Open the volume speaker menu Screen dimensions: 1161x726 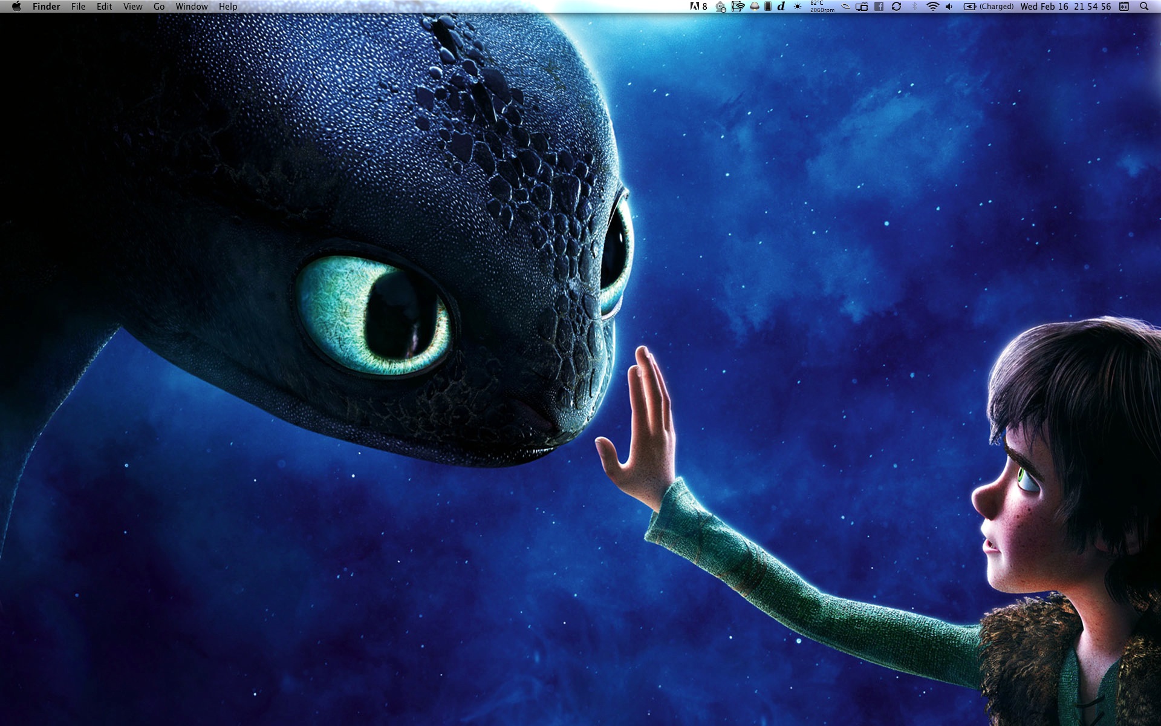949,6
